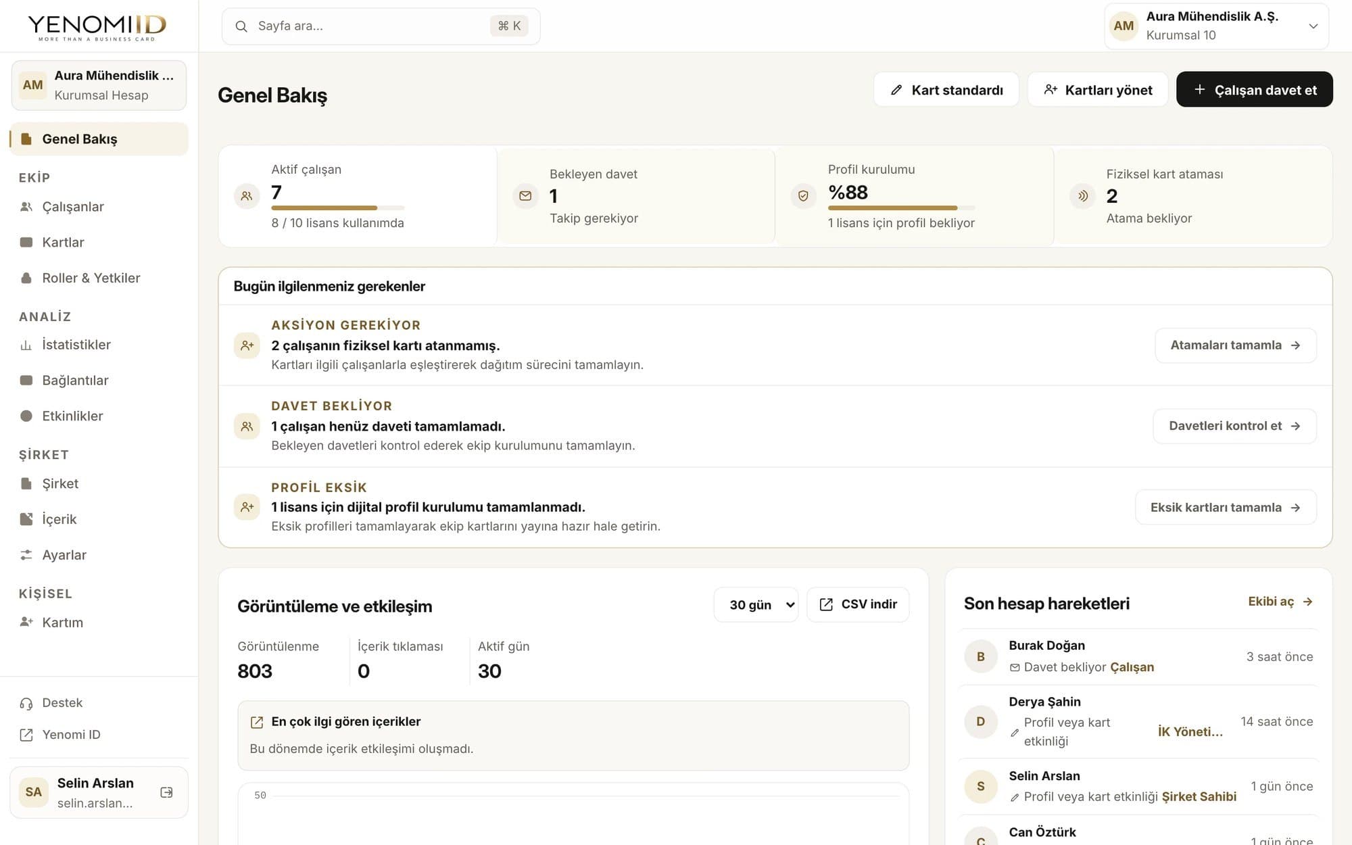The width and height of the screenshot is (1352, 845).
Task: Download data with CSV indir
Action: point(858,604)
